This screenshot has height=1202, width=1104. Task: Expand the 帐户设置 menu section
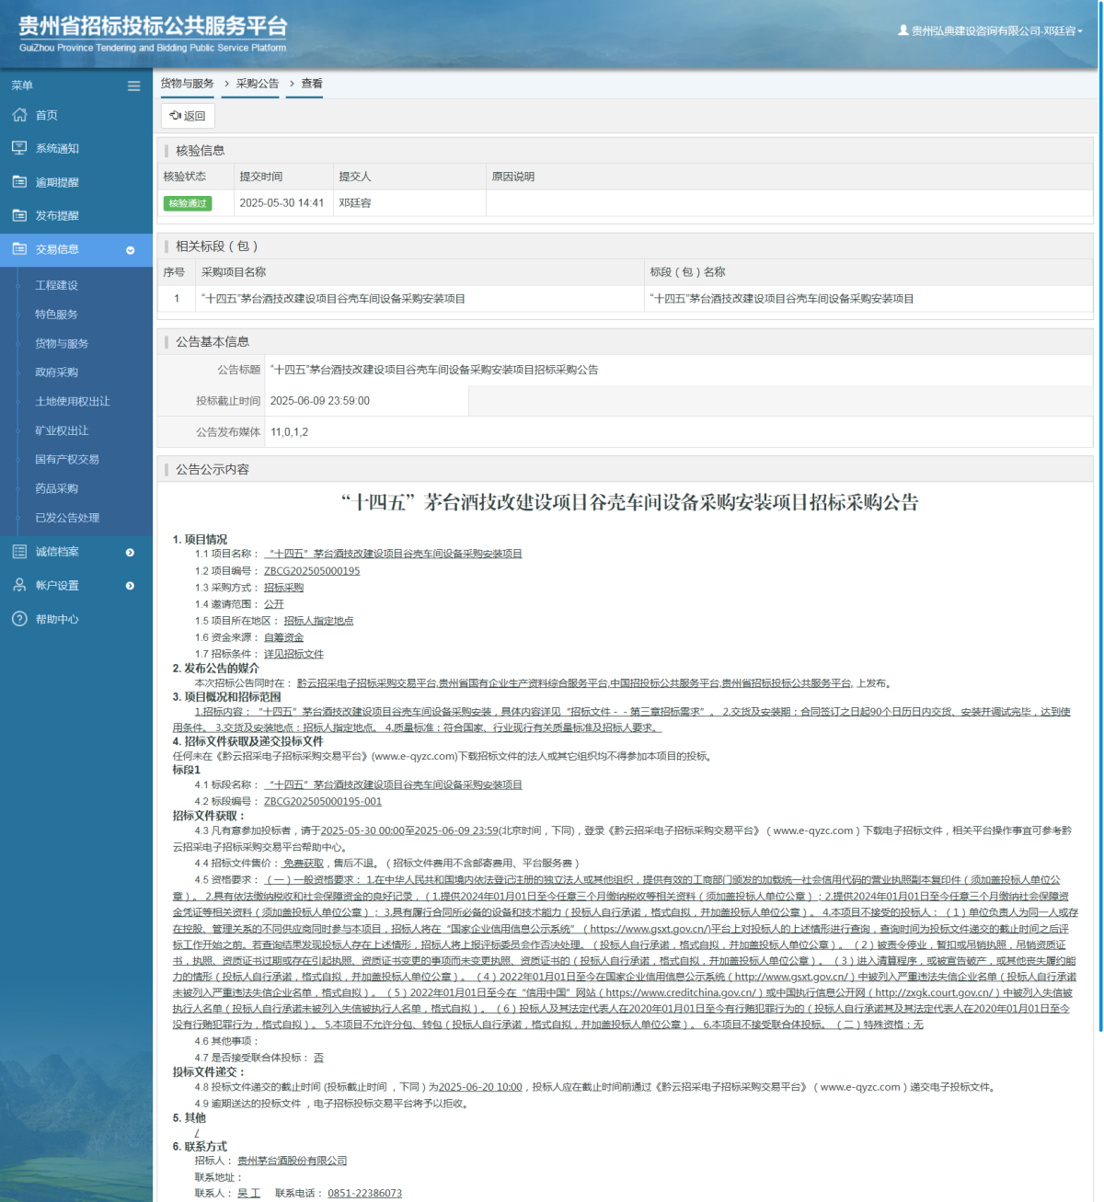(128, 585)
